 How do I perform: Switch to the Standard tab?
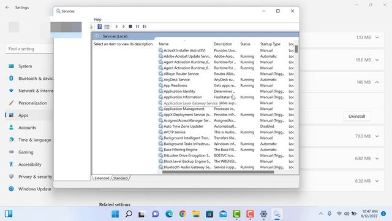pyautogui.click(x=120, y=178)
